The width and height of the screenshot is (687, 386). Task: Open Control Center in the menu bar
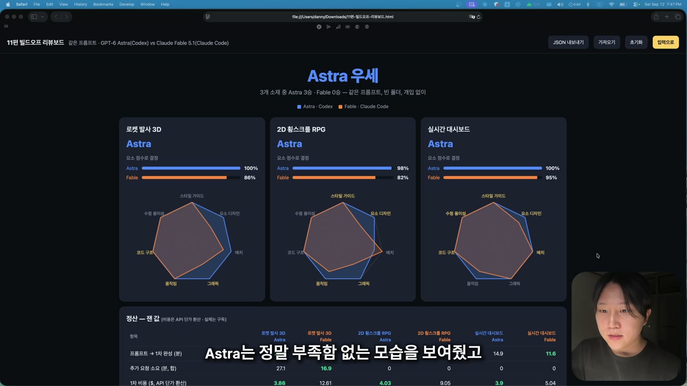(636, 4)
